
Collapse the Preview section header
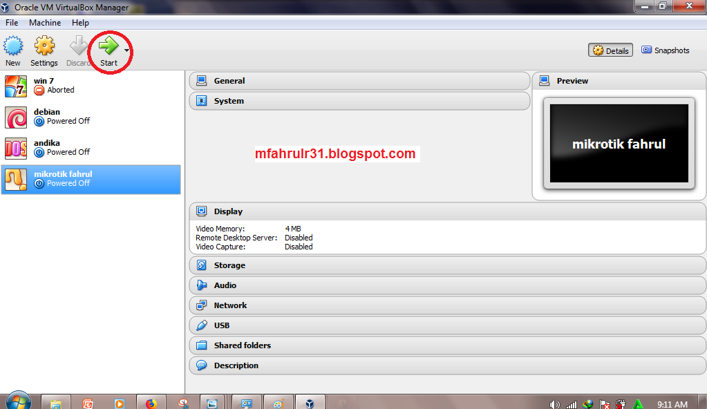(619, 81)
